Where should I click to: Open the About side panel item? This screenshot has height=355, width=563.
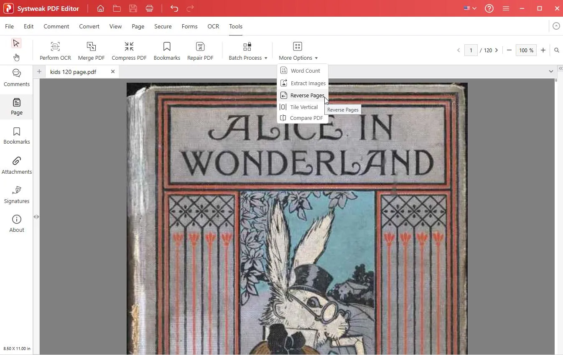pos(17,224)
